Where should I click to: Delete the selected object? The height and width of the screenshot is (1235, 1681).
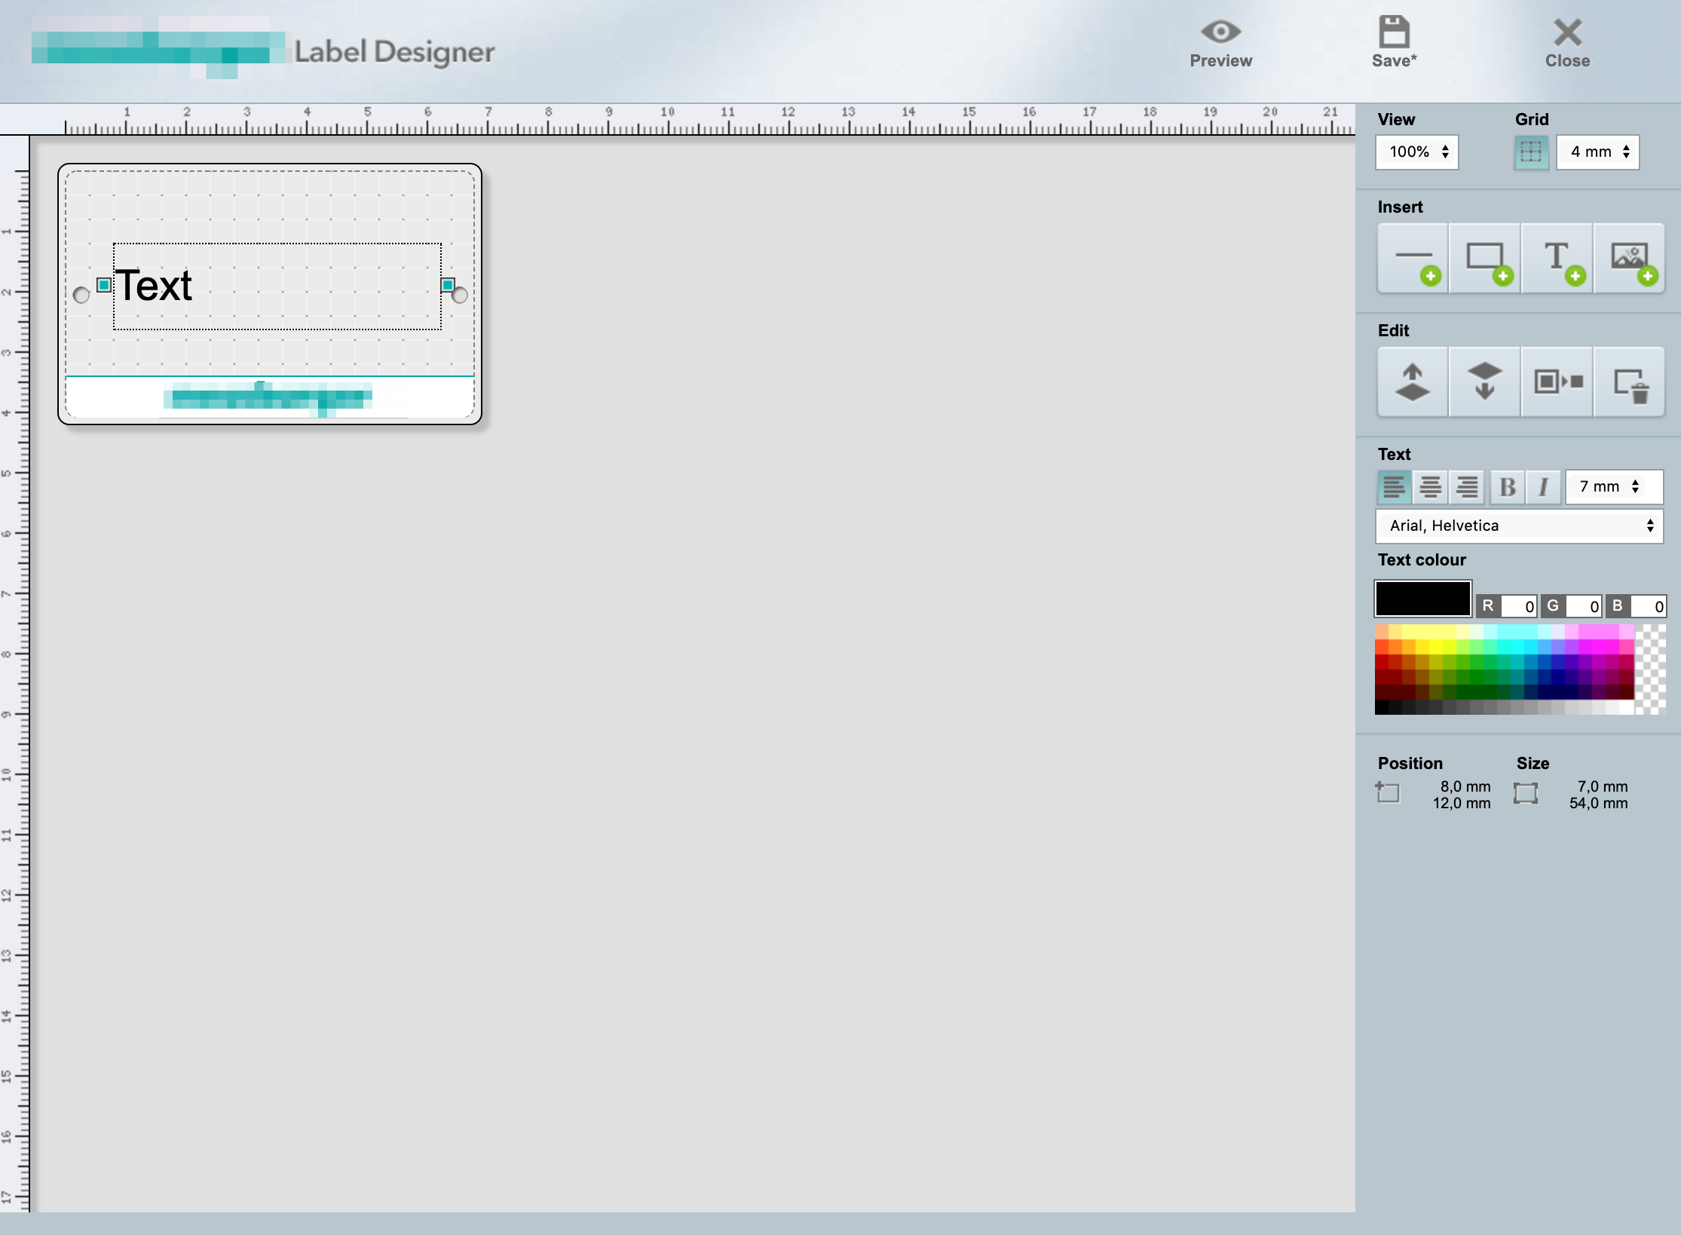pyautogui.click(x=1629, y=382)
